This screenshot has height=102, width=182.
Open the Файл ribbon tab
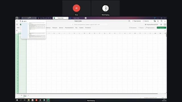pos(18,28)
